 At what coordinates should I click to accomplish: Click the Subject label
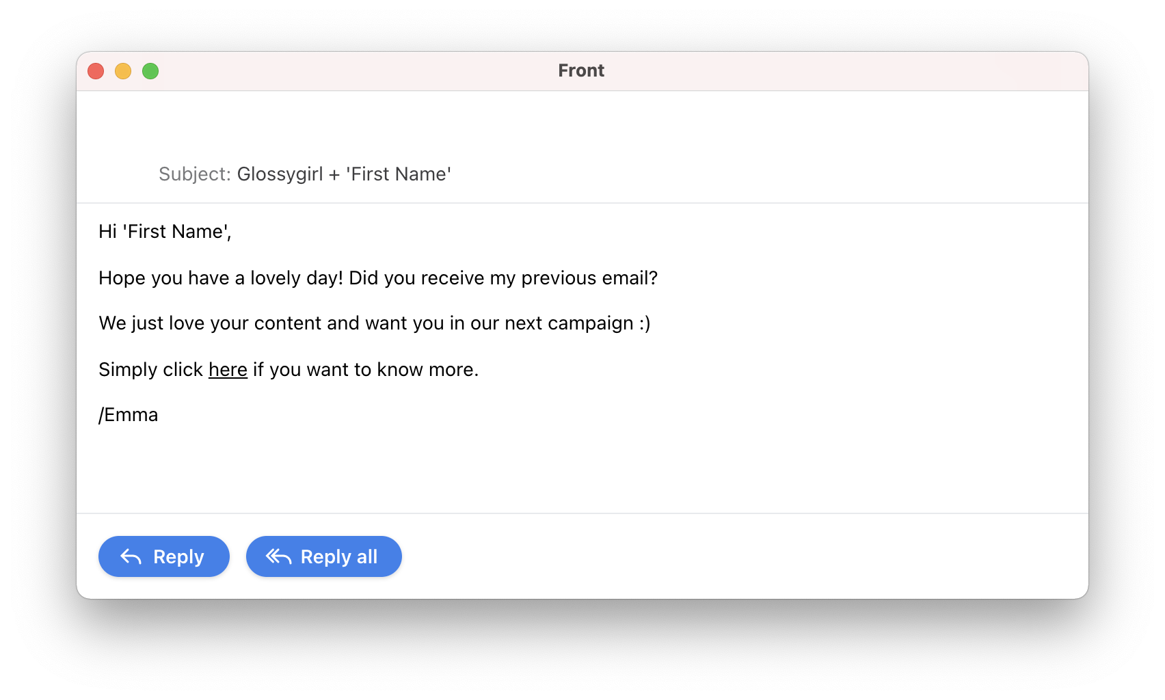195,174
